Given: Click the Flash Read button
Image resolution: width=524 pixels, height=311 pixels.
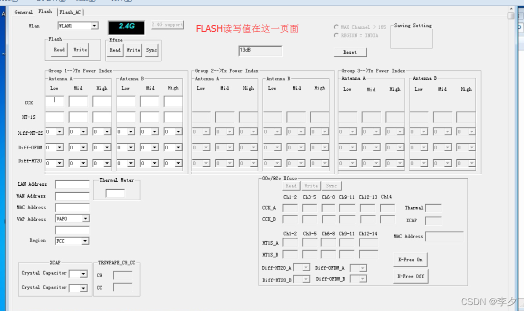Looking at the screenshot, I should (x=59, y=50).
